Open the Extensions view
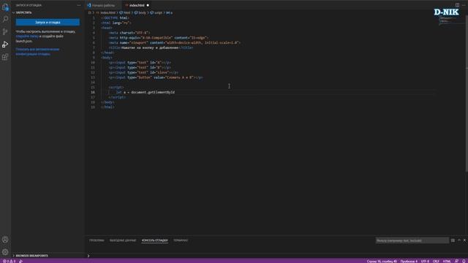Viewport: 468px width, 263px height. pyautogui.click(x=5, y=57)
